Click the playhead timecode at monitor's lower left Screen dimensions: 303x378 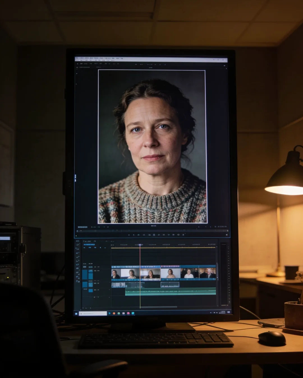[x=82, y=227]
